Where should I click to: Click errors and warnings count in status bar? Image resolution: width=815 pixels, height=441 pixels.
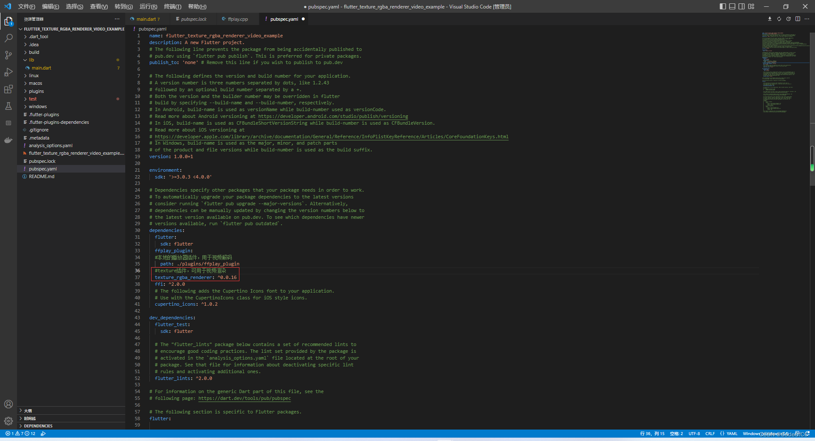click(20, 434)
